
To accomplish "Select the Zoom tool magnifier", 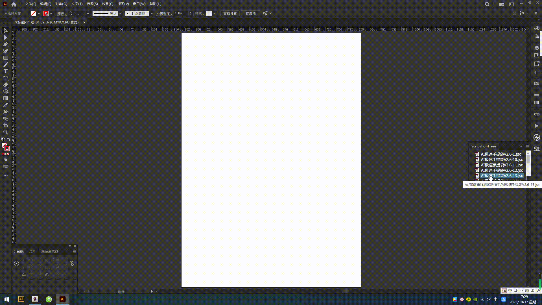I will coord(6,132).
